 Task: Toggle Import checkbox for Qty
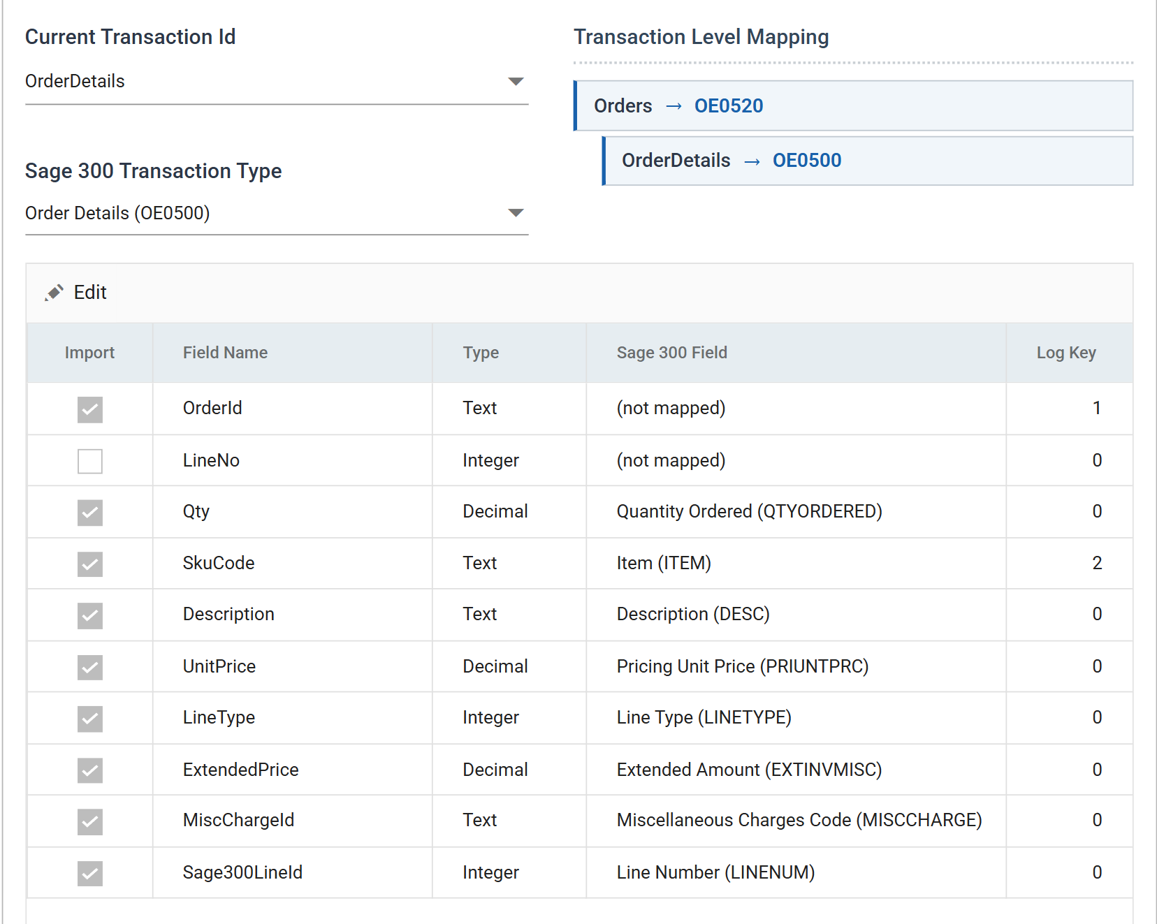[x=90, y=513]
